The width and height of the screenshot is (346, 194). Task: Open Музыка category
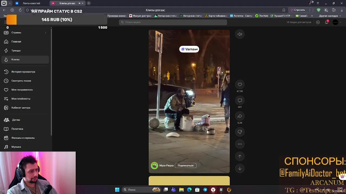pyautogui.click(x=25, y=147)
